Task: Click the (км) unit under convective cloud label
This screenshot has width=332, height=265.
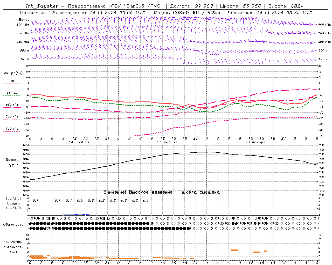Action: pyautogui.click(x=14, y=252)
